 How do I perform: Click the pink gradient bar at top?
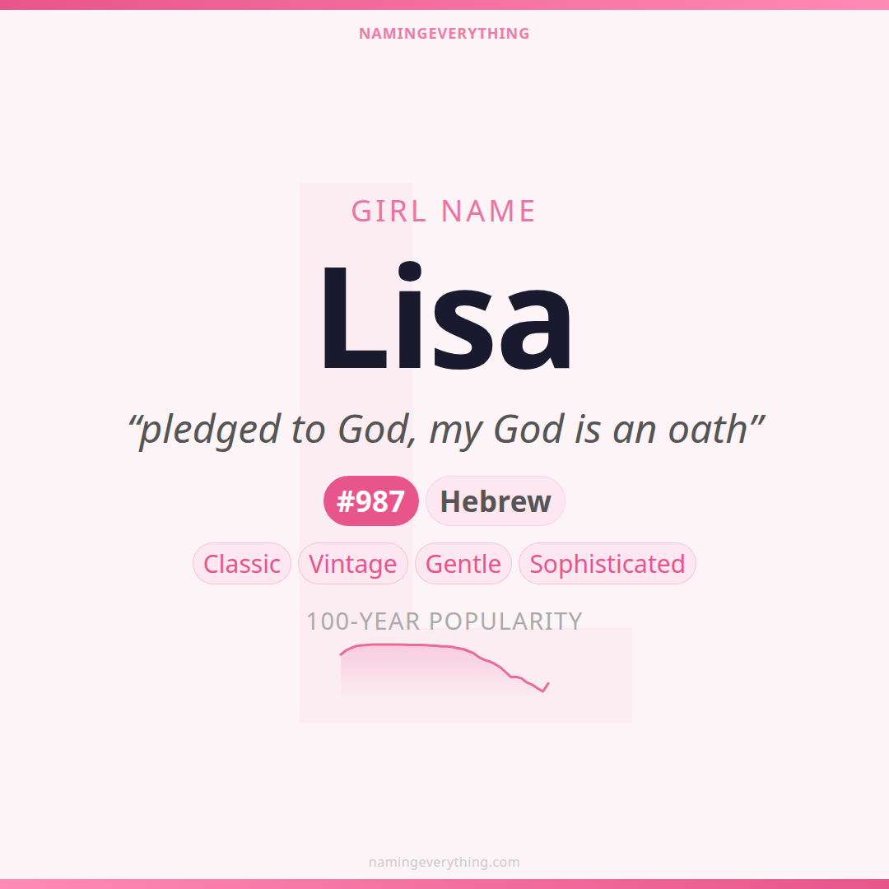click(x=444, y=4)
